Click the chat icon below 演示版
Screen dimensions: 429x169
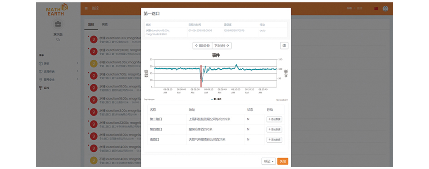58,40
